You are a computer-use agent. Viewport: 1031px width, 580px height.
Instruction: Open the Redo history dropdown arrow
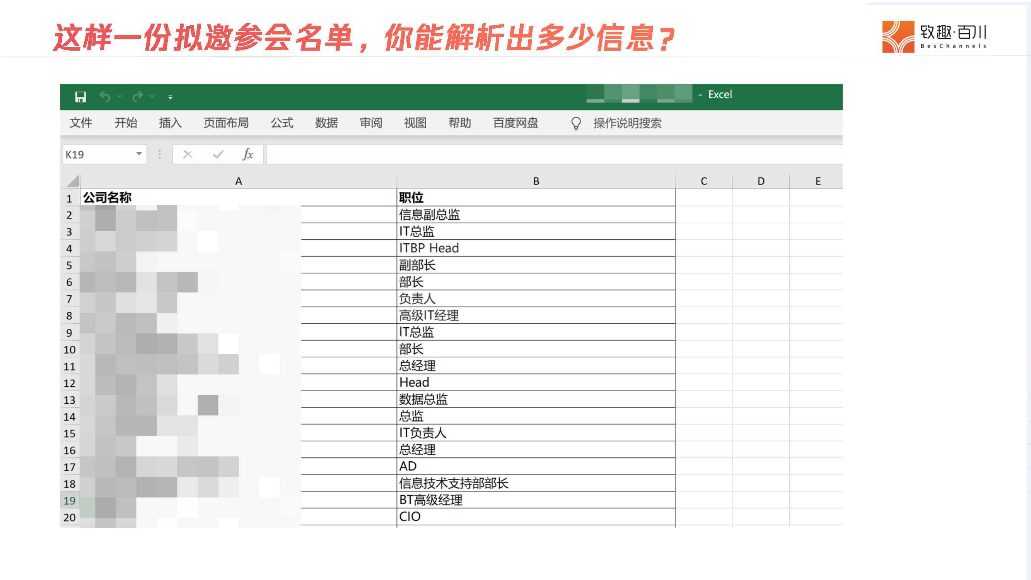152,96
